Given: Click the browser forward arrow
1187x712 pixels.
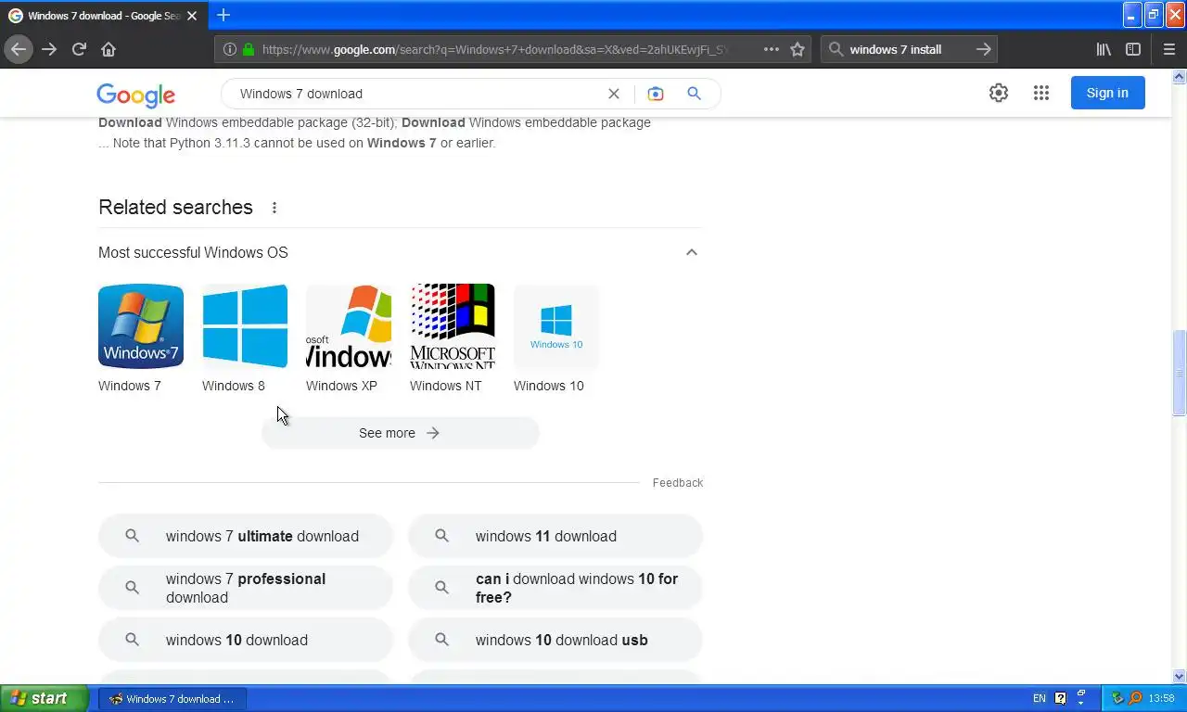Looking at the screenshot, I should (49, 49).
